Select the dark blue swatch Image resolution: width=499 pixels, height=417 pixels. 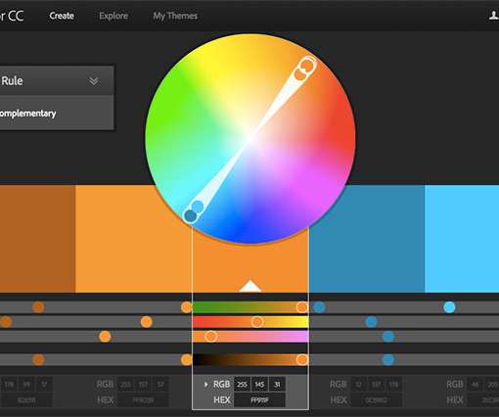367,239
